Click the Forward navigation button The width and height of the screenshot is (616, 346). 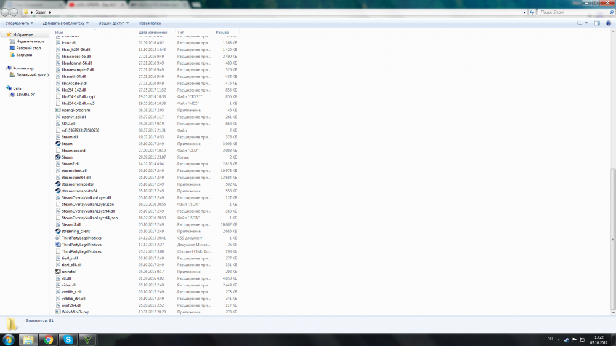(x=14, y=12)
